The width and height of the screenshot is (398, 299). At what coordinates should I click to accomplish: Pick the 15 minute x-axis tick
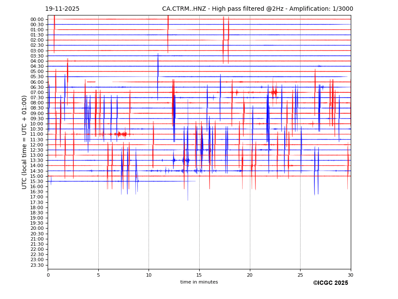199,275
